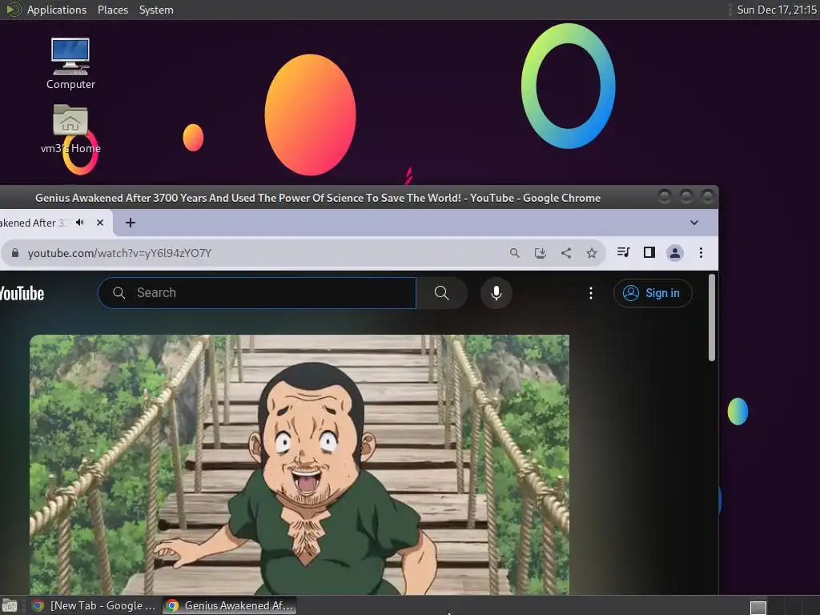Close the Genius Awakened tab
The width and height of the screenshot is (820, 615).
point(100,223)
